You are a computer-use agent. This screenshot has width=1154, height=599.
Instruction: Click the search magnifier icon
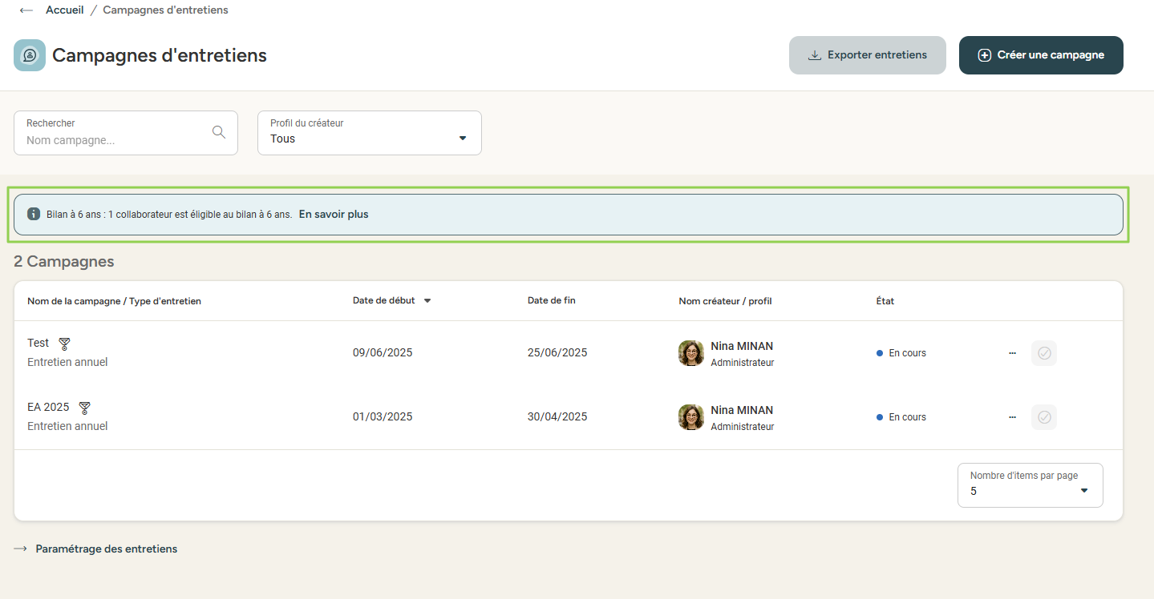[x=218, y=132]
